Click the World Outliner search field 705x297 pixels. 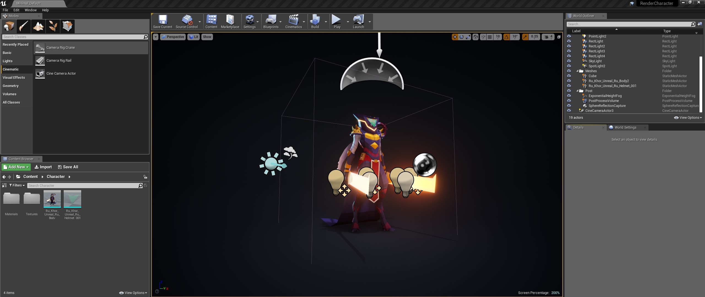[631, 24]
